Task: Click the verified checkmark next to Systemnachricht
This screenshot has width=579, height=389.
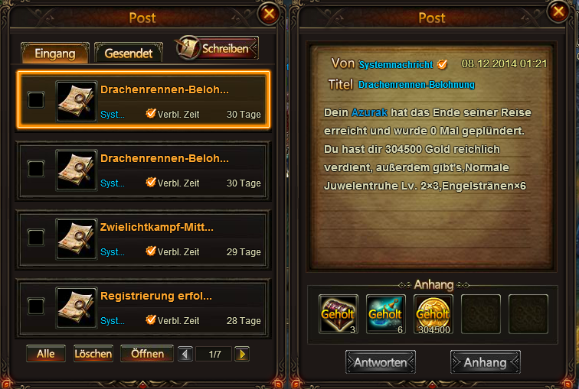Action: pyautogui.click(x=442, y=64)
